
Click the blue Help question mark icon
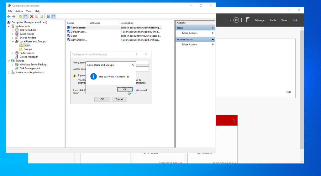48,17
